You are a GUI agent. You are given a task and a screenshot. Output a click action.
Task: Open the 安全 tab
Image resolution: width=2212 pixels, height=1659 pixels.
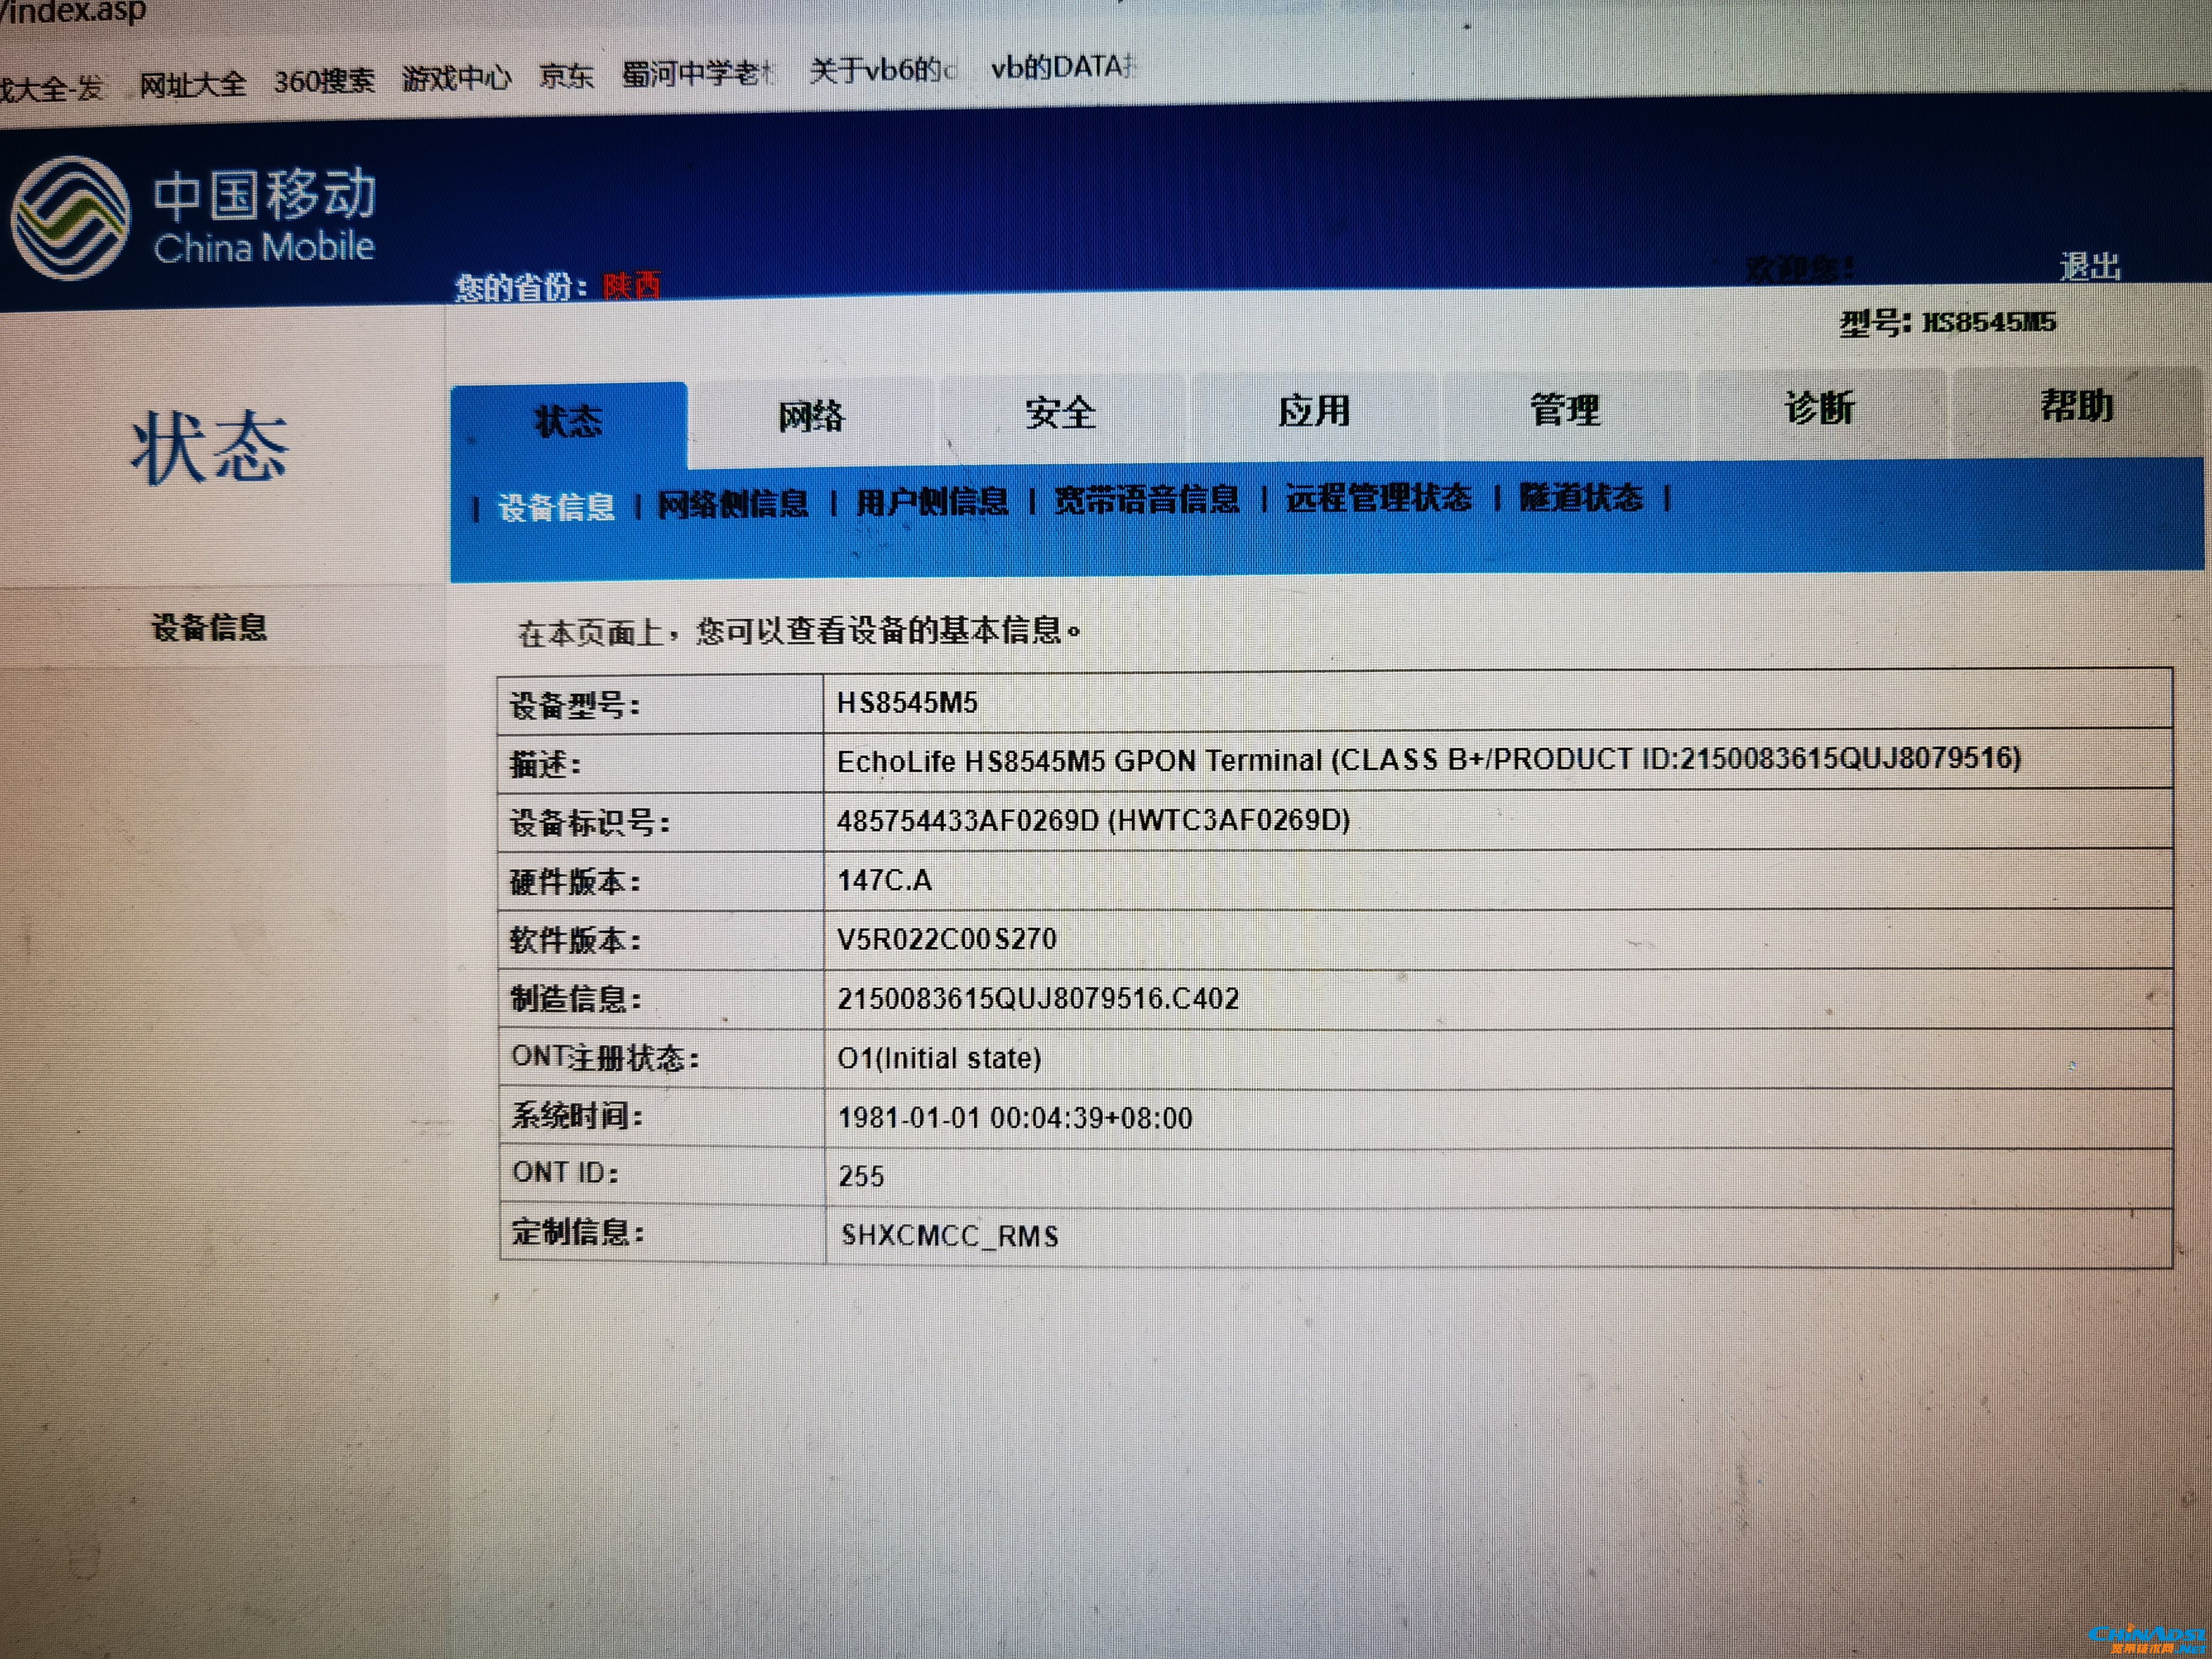tap(1060, 412)
